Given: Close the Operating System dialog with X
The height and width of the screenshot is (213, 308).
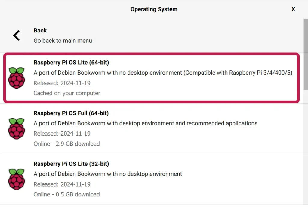Looking at the screenshot, I should click(293, 9).
